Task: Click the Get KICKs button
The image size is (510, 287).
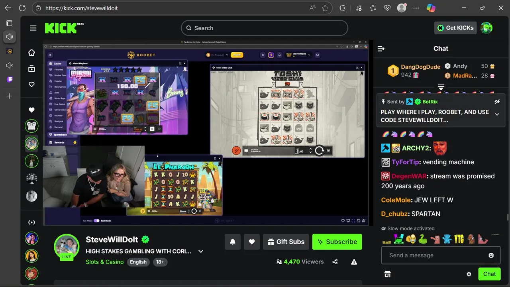Action: point(455,28)
